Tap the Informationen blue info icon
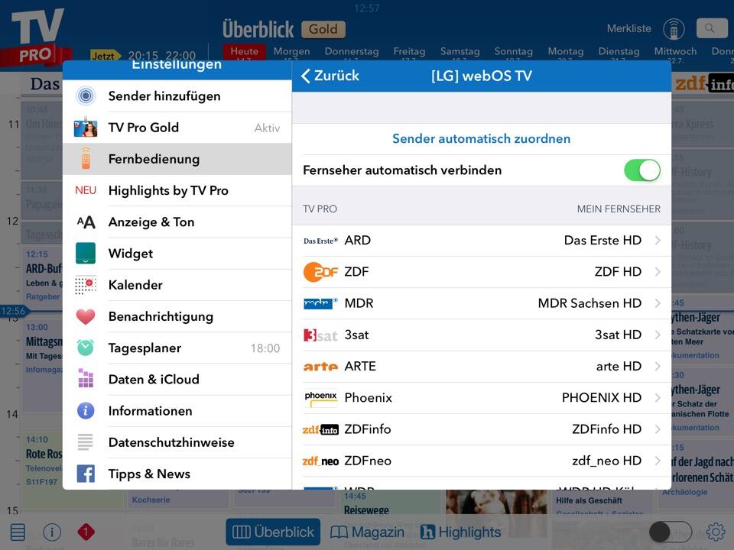 (x=86, y=411)
